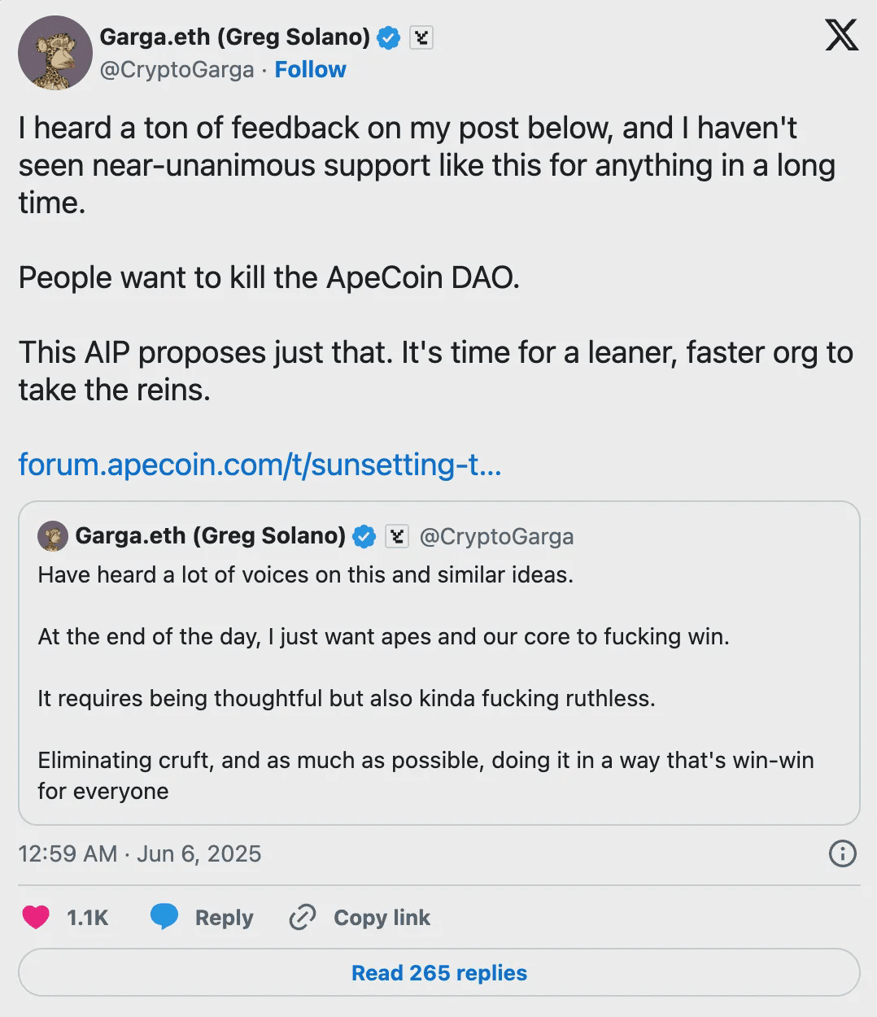Click verified badge in quoted tweet
Screen dimensions: 877x1017
pos(364,536)
